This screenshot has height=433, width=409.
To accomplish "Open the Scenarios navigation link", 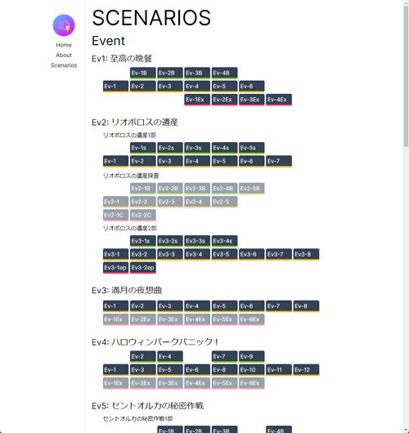I will coord(64,65).
